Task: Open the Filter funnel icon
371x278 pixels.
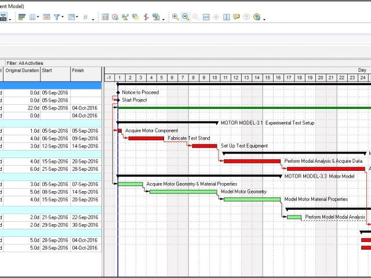Action: 57,17
